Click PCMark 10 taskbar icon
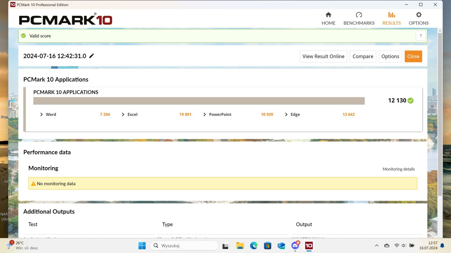 (309, 246)
